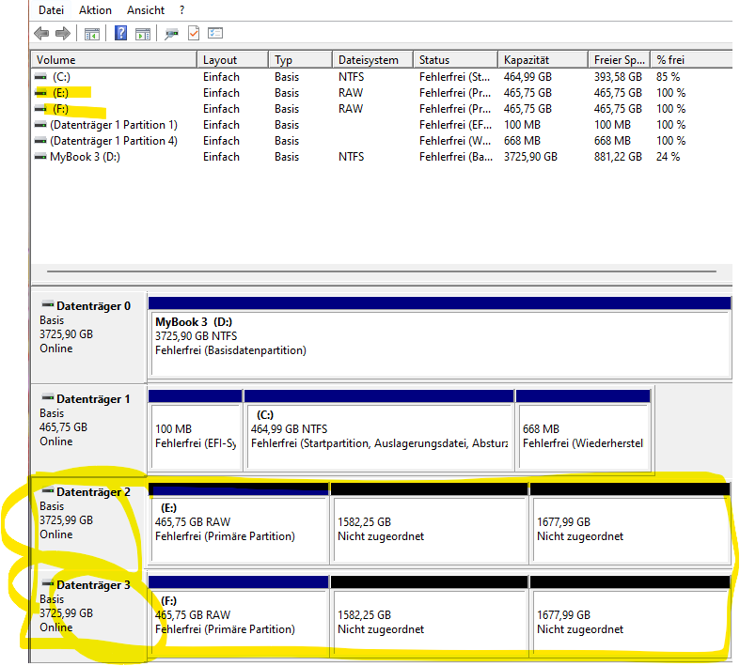Screen dimensions: 740x666
Task: Toggle the action pane toolbar icon
Action: [143, 34]
